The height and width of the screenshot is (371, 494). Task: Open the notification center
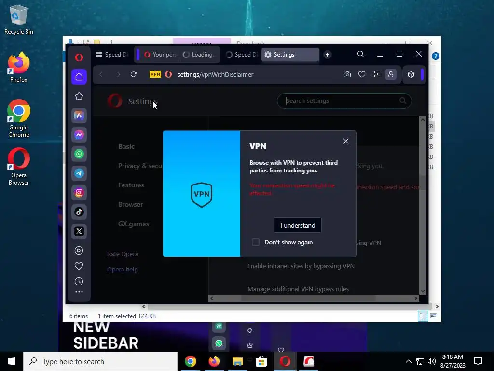tap(478, 361)
